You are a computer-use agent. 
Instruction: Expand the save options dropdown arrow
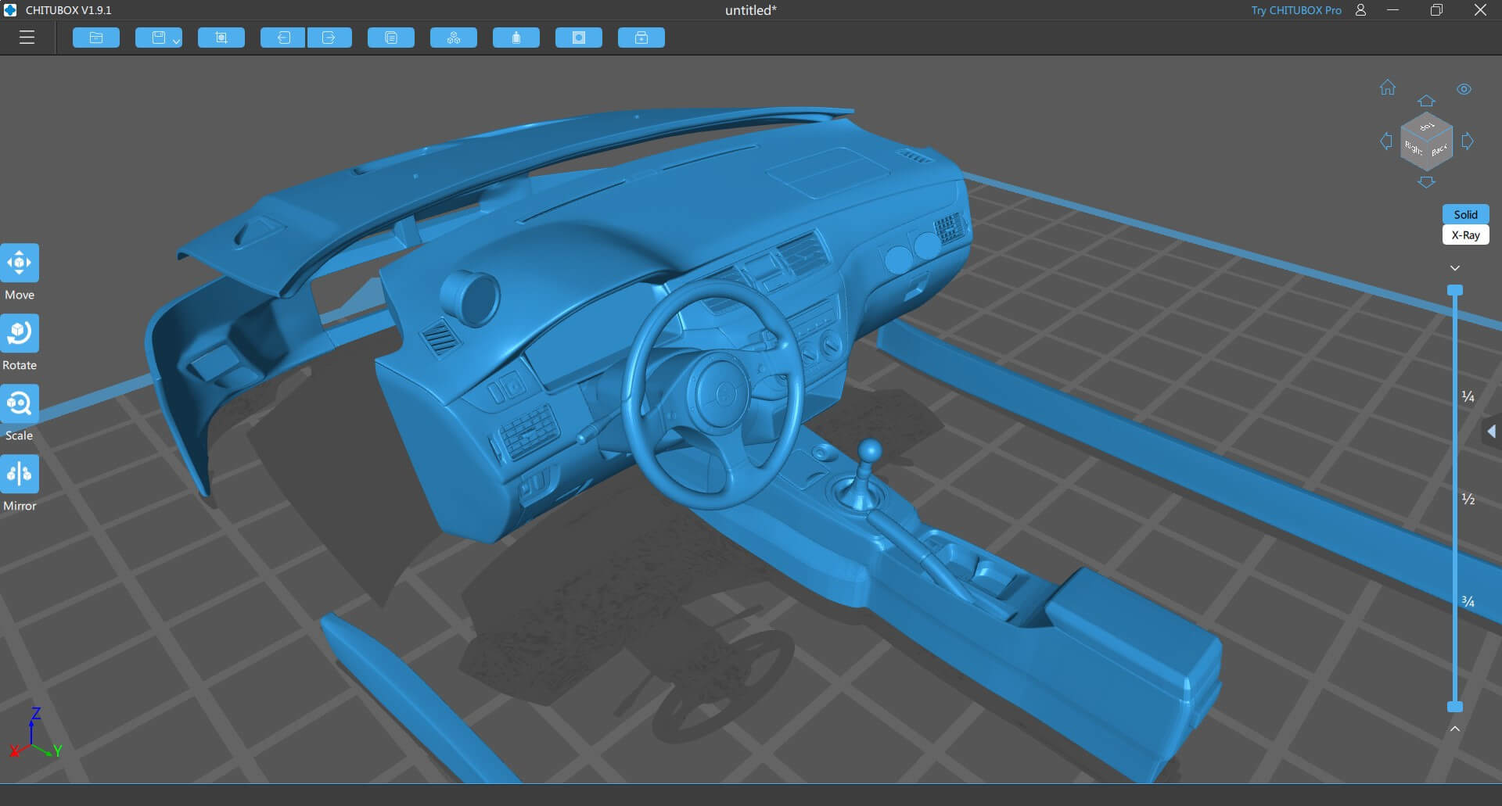coord(177,41)
